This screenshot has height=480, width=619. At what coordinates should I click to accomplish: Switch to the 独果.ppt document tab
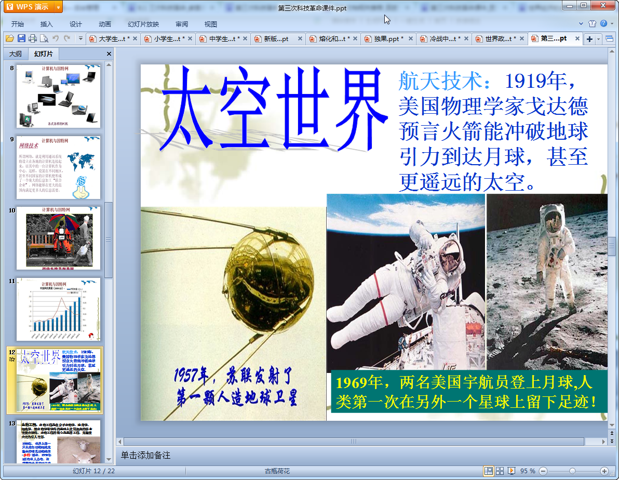click(x=385, y=39)
